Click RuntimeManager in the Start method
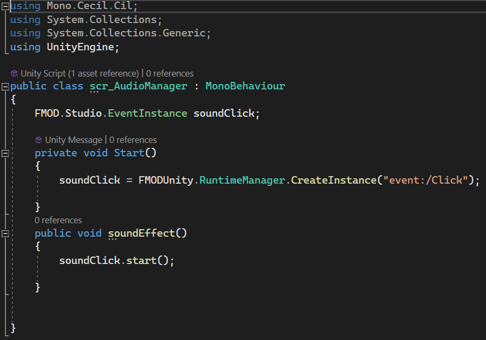The image size is (486, 340). pos(243,180)
